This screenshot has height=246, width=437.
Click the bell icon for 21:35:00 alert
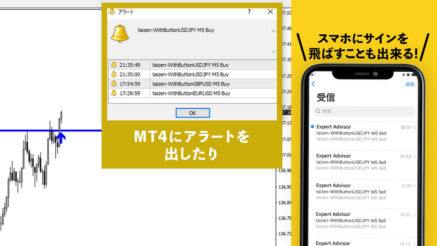tap(114, 74)
